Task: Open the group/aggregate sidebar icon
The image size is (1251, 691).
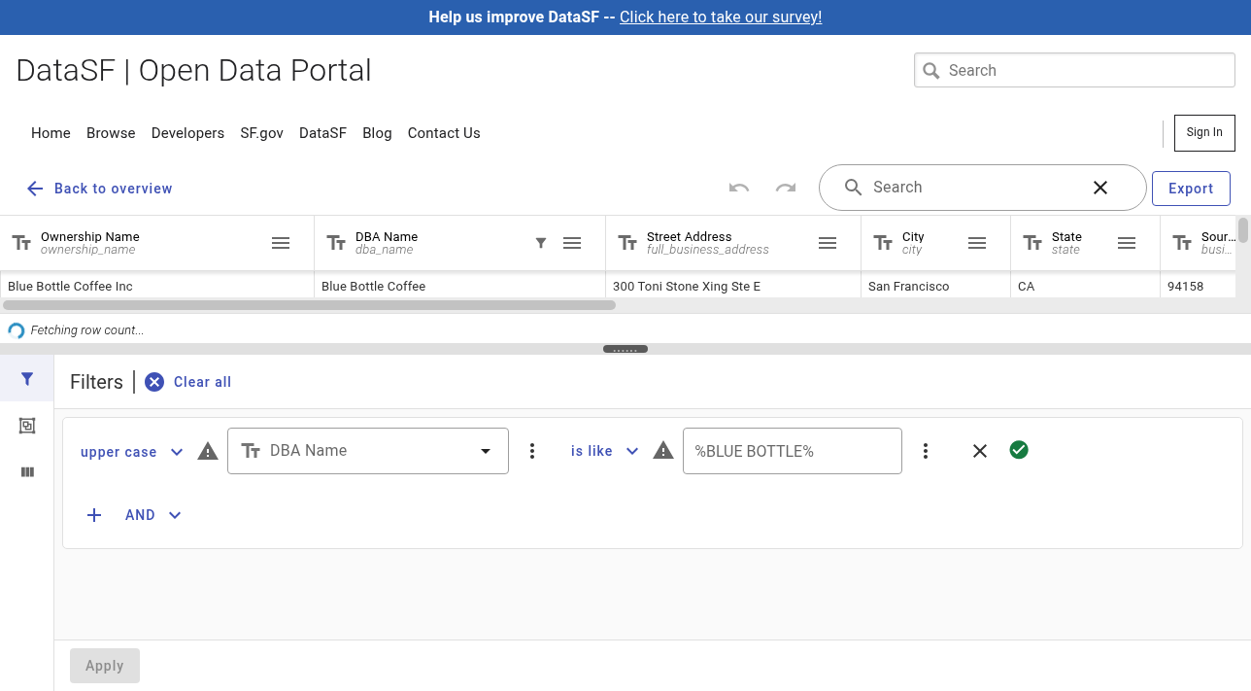Action: point(27,426)
